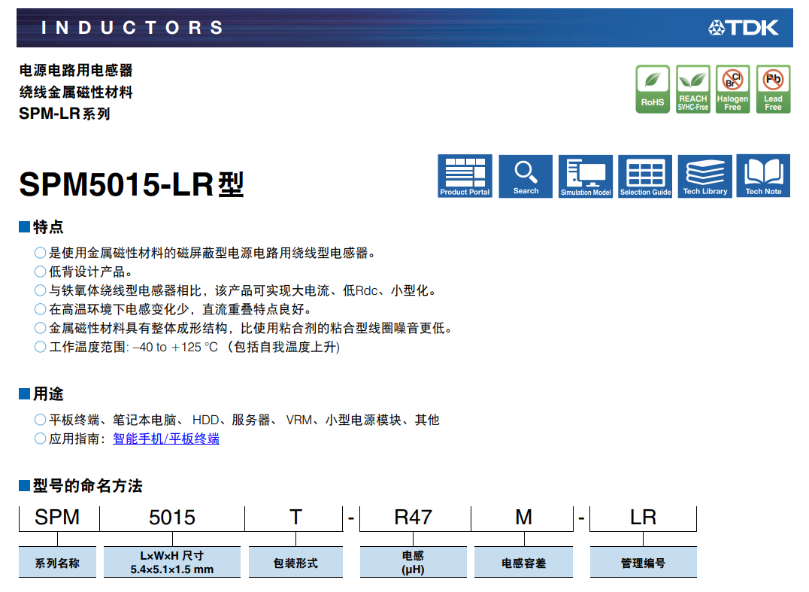Viewport: 809px width, 592px height.
Task: Click the feature line about 粘合型线圈噪音更低
Action: (244, 328)
